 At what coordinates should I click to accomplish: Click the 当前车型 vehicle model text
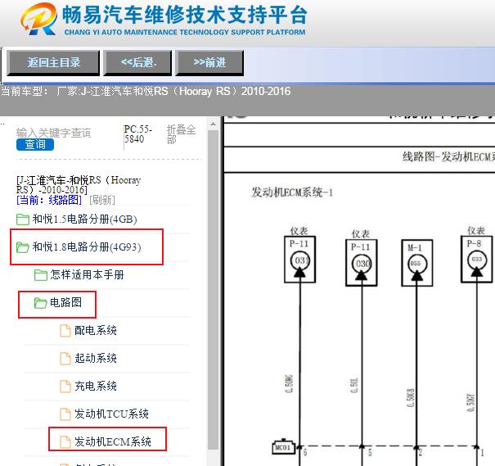tap(146, 92)
